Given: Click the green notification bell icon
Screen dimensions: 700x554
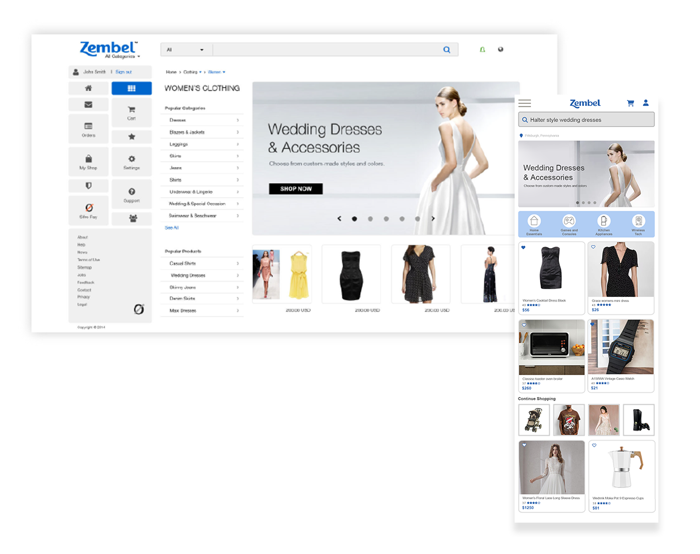Looking at the screenshot, I should pos(482,50).
